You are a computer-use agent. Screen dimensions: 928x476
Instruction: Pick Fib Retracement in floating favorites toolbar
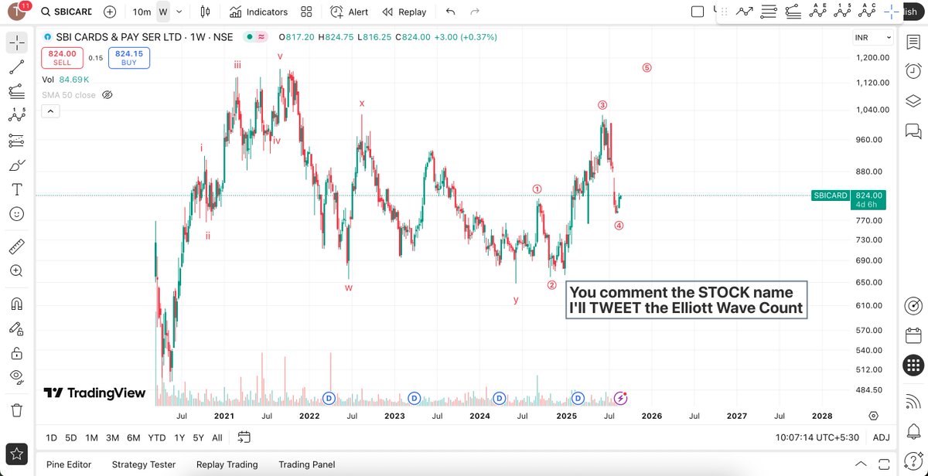click(769, 11)
